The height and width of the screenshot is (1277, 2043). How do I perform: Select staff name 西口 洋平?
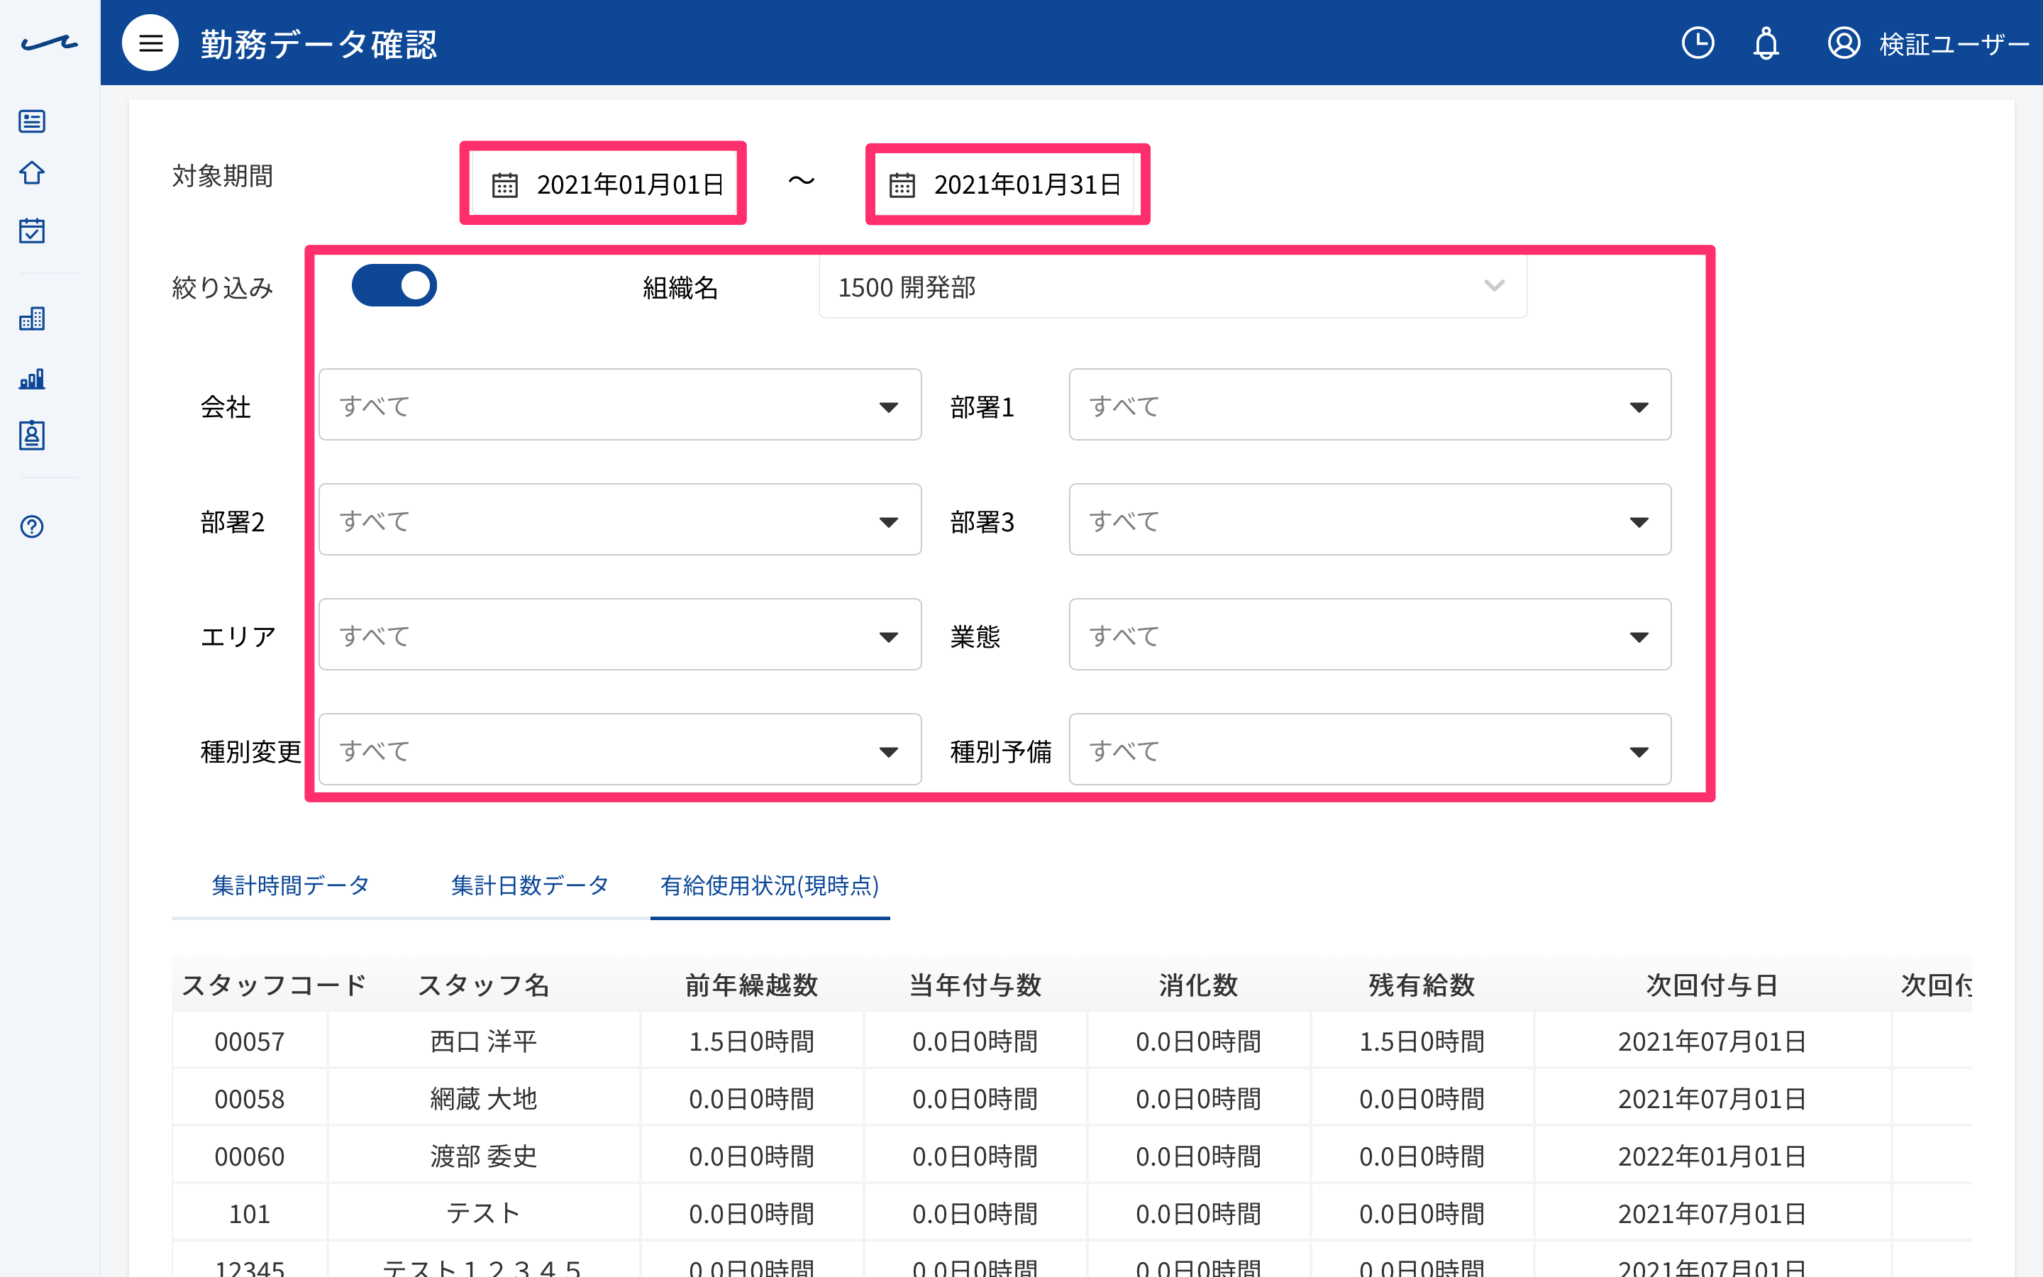pyautogui.click(x=483, y=1041)
